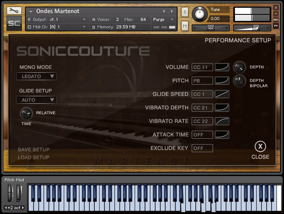Toggle the PV button

coord(276,26)
